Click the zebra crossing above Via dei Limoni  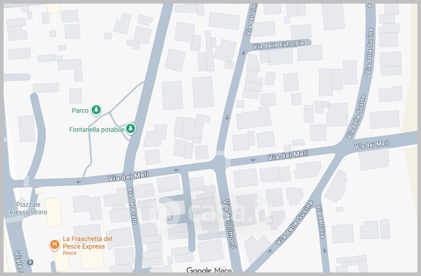coord(220,153)
